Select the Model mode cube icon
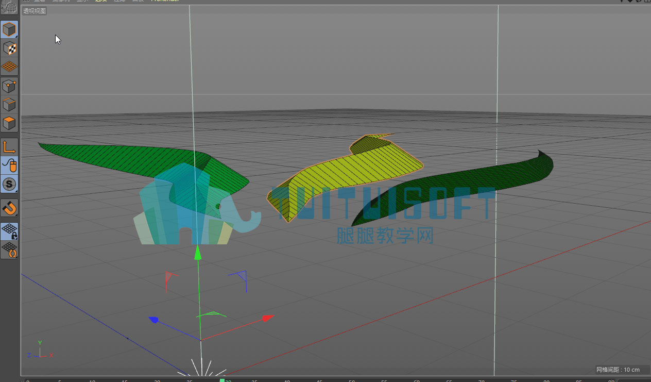651x382 pixels. 9,29
